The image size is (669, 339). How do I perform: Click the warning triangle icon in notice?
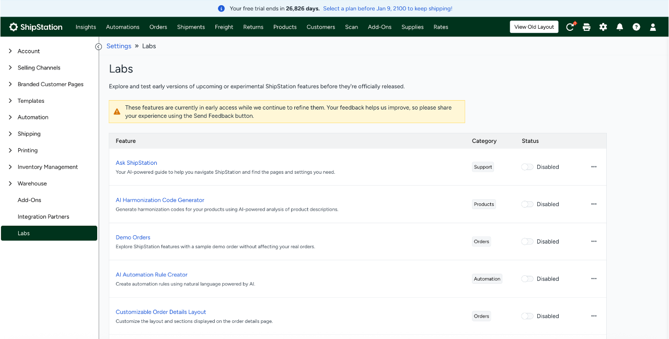click(x=117, y=112)
